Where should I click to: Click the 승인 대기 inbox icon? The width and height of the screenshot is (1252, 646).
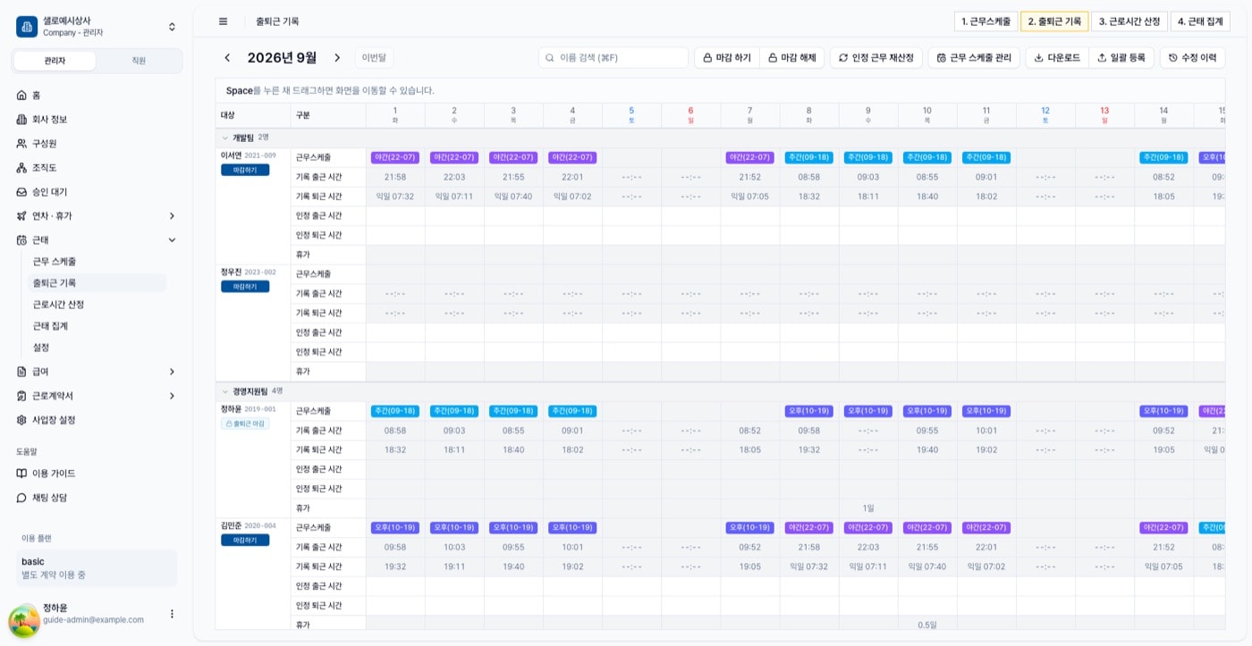(22, 191)
